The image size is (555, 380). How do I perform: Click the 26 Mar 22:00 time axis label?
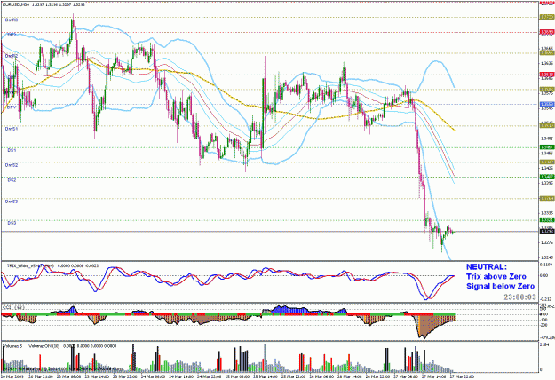point(377,376)
